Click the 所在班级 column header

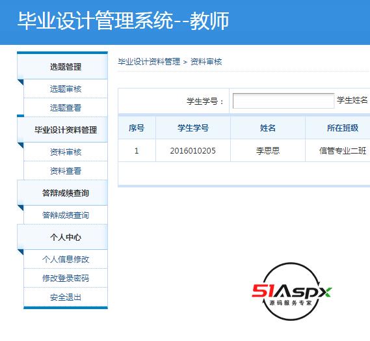(343, 128)
